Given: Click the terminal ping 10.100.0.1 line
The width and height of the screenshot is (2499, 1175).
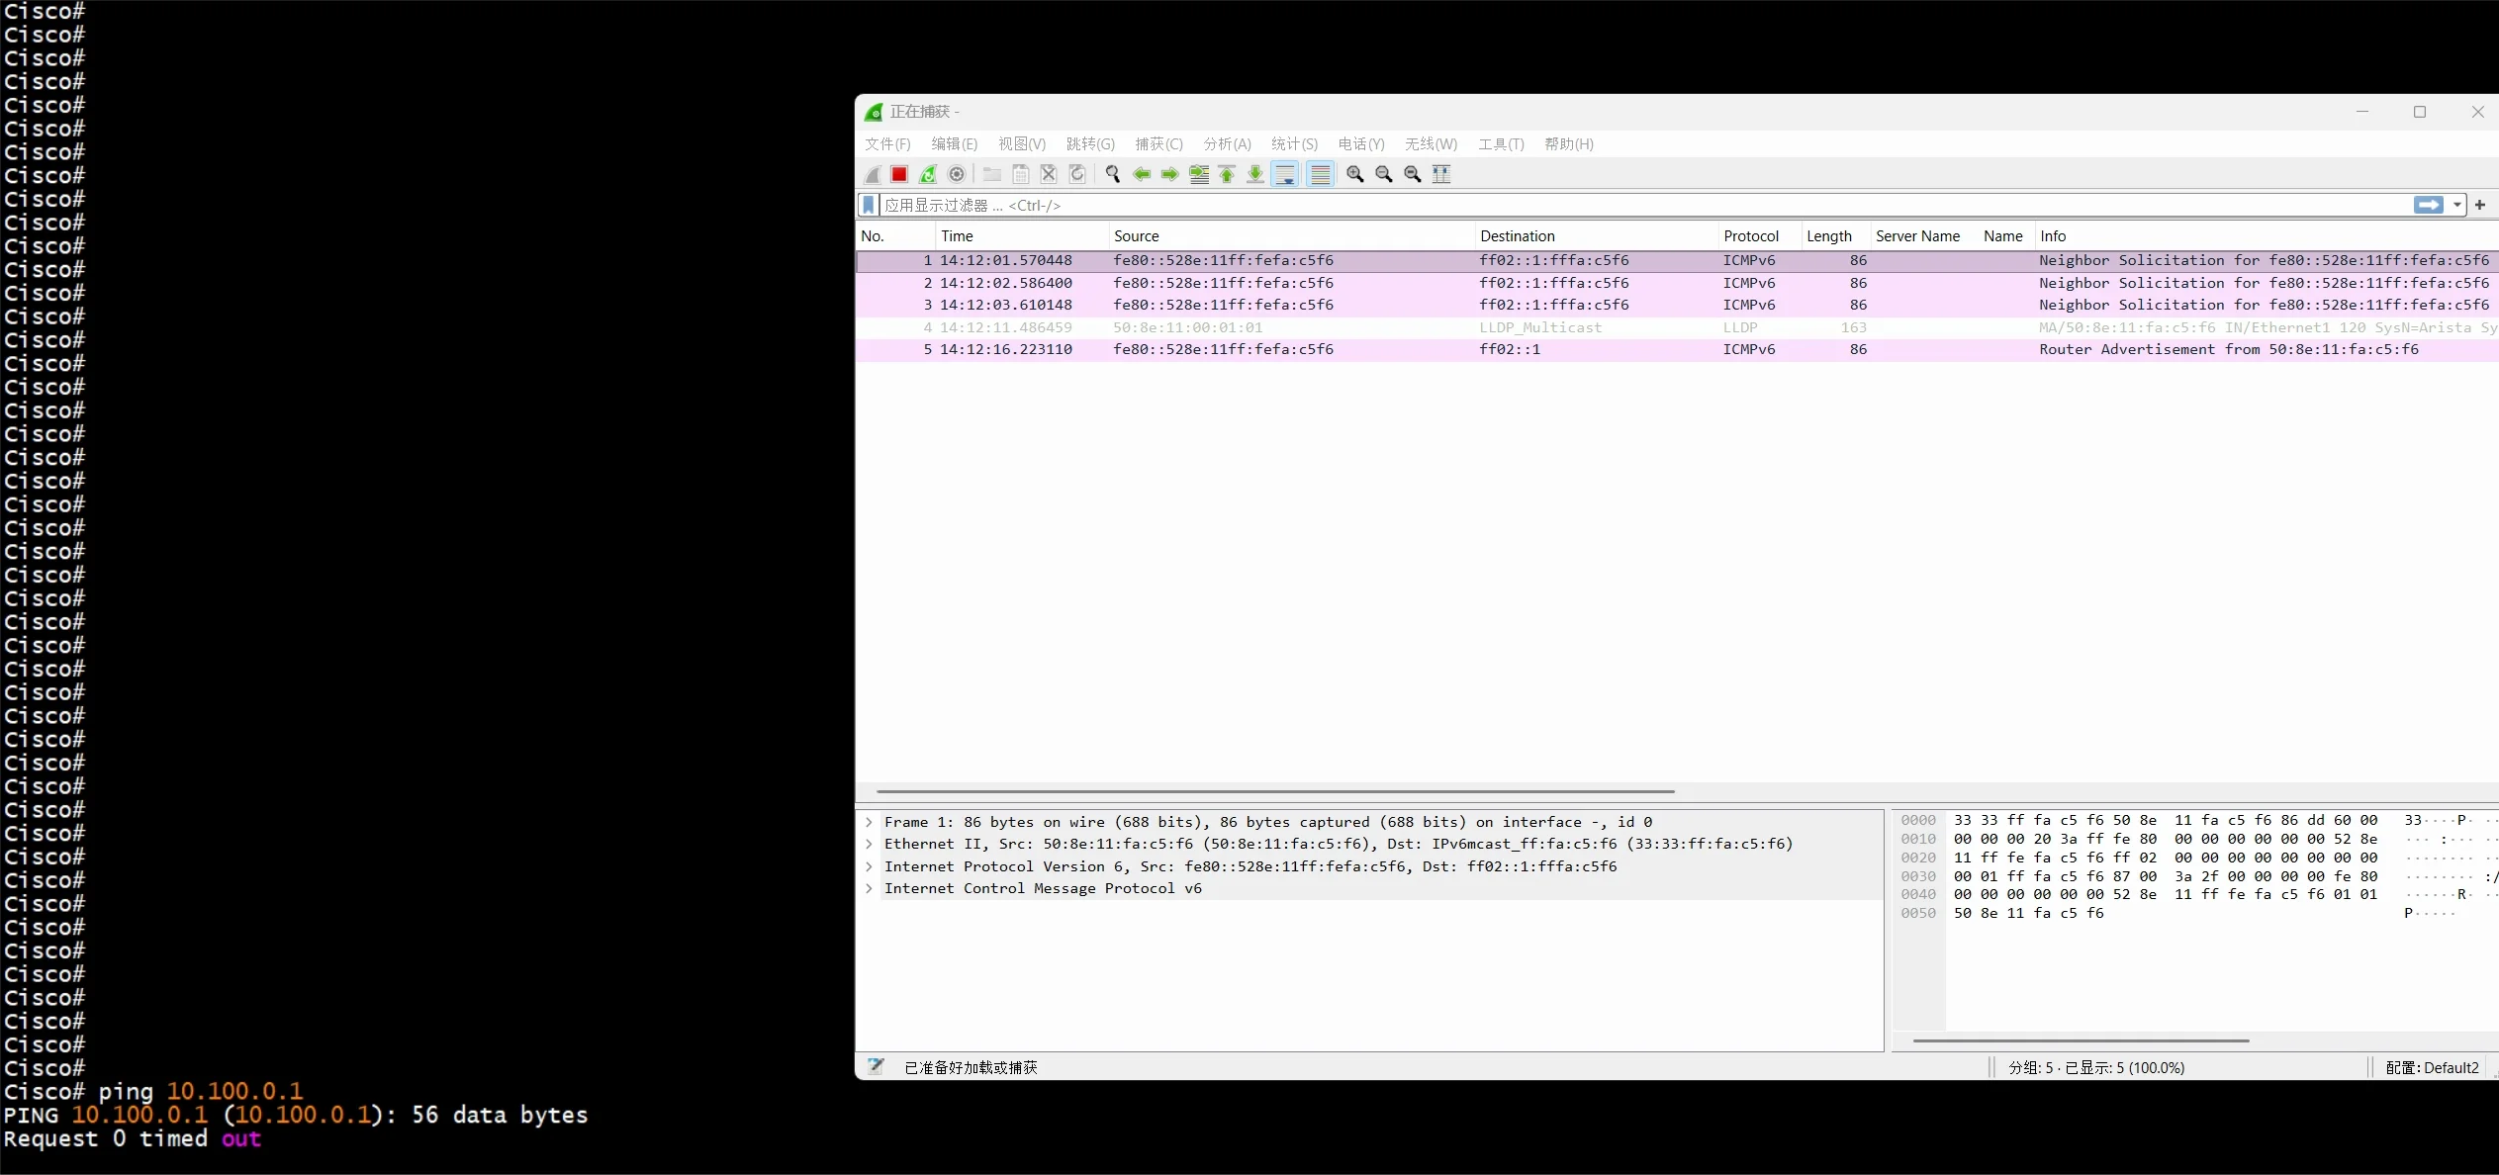Looking at the screenshot, I should [153, 1091].
